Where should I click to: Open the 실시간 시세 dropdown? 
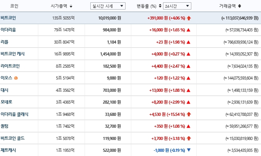[x=108, y=6]
